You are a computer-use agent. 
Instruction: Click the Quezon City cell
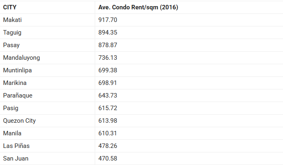click(20, 121)
